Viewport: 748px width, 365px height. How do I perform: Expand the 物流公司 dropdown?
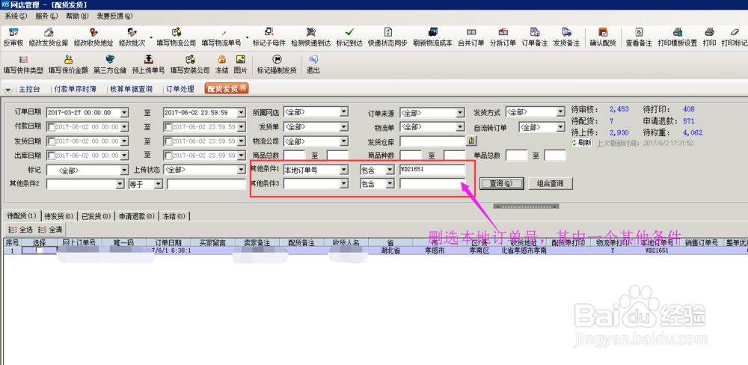pos(344,141)
